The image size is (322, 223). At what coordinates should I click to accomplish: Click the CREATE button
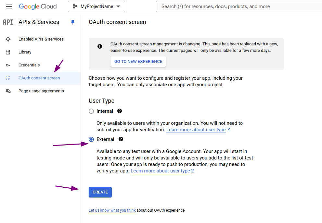(100, 192)
